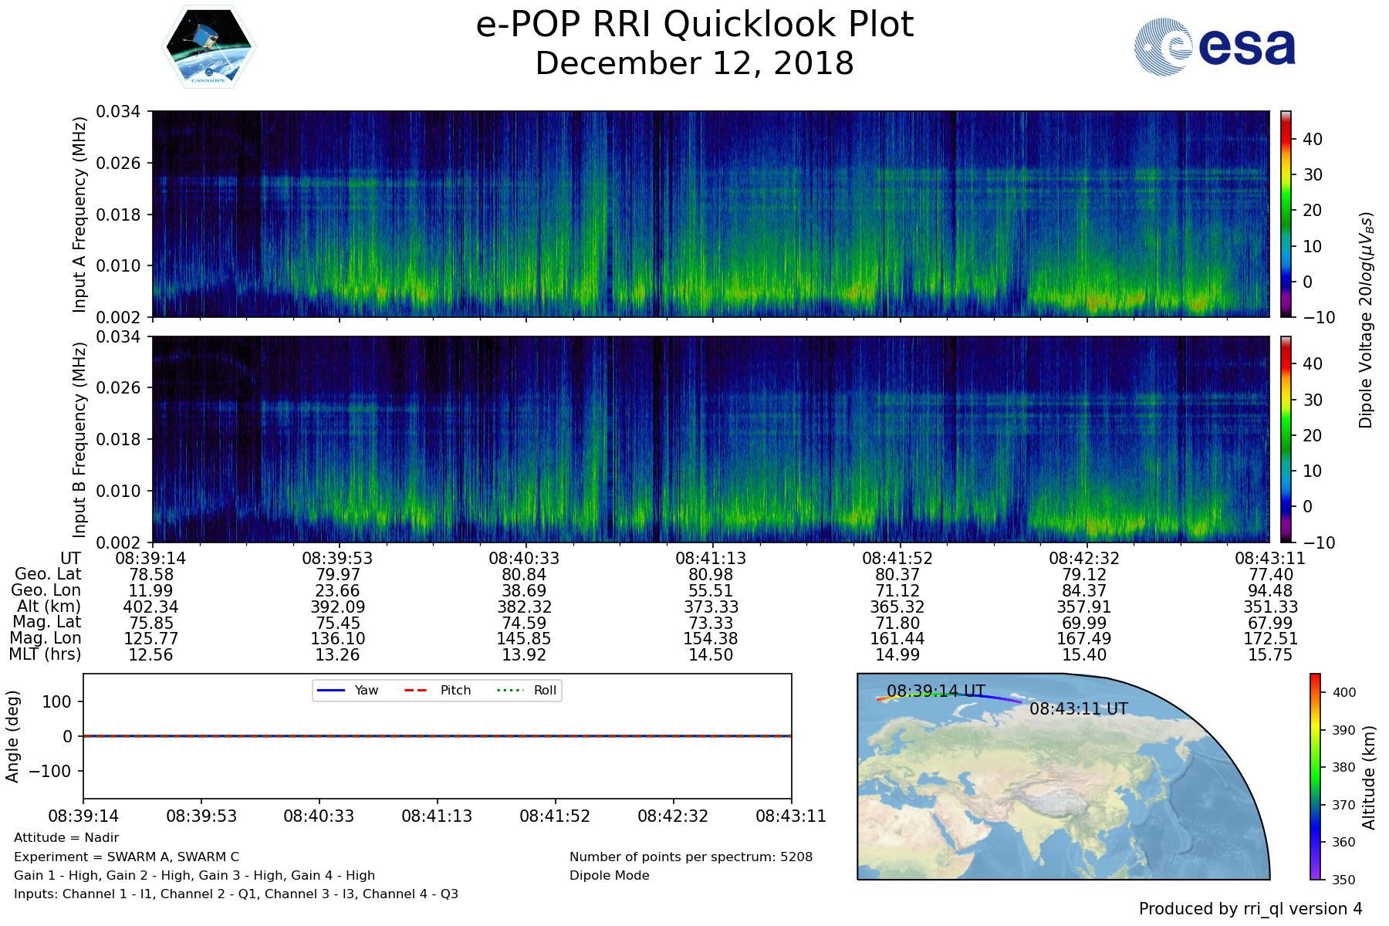Screen dimensions: 1389x926
Task: Click the 08:39:14 UT label on the map
Action: [935, 691]
